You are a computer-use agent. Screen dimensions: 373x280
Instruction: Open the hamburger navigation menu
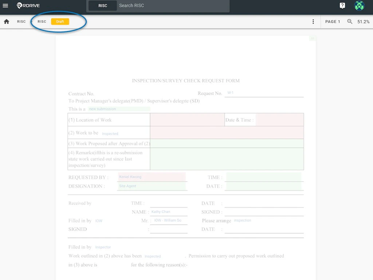click(x=5, y=5)
